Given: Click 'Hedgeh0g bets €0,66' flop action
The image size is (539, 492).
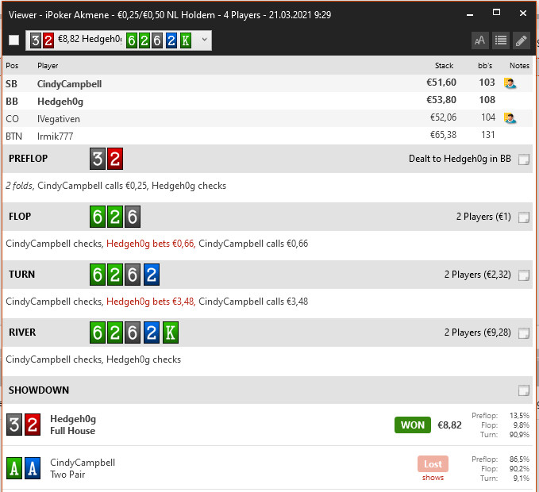Looking at the screenshot, I should (151, 244).
